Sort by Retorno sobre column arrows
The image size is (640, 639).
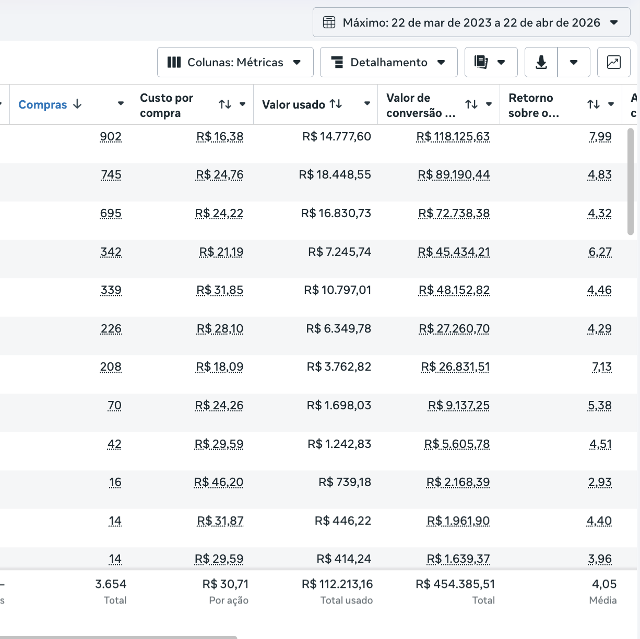[x=594, y=104]
